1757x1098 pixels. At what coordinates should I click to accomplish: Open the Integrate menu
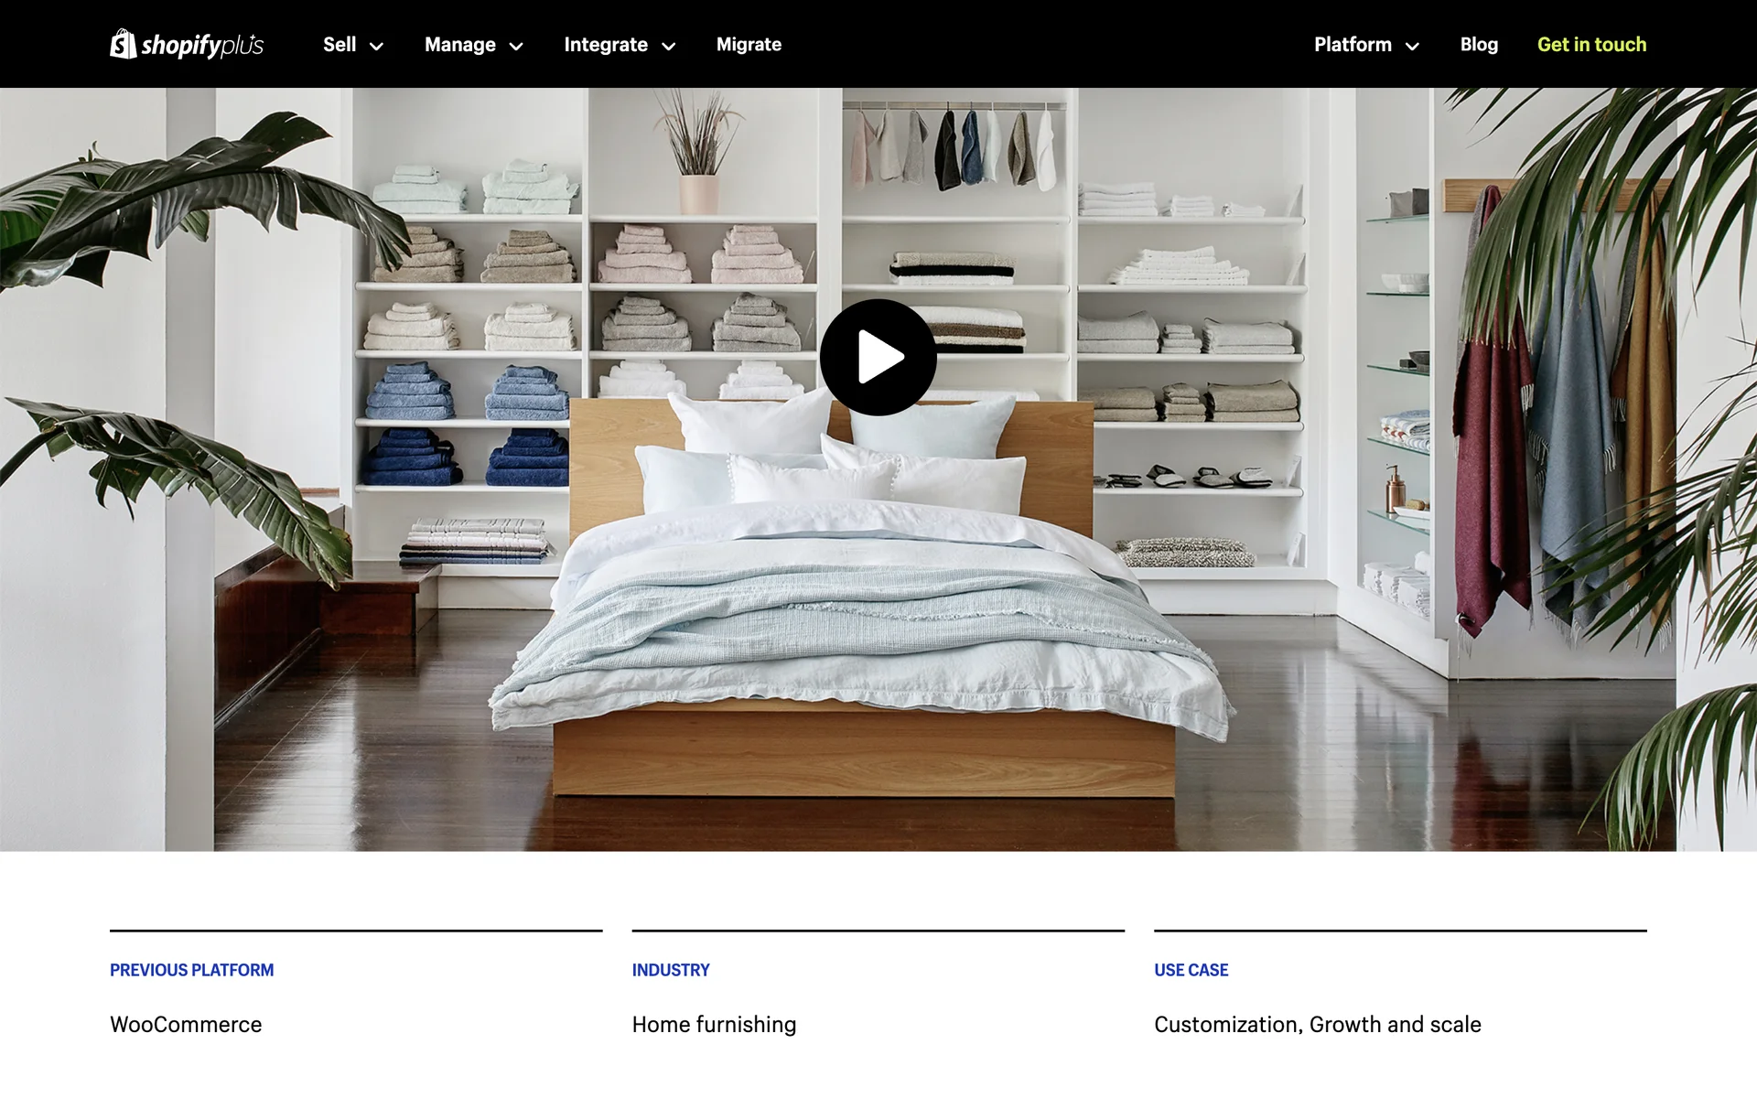click(x=605, y=45)
